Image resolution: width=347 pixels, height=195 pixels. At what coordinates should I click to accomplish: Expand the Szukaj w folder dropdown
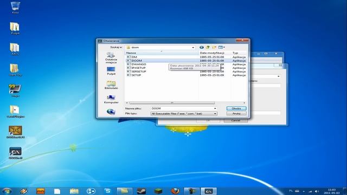pyautogui.click(x=193, y=47)
